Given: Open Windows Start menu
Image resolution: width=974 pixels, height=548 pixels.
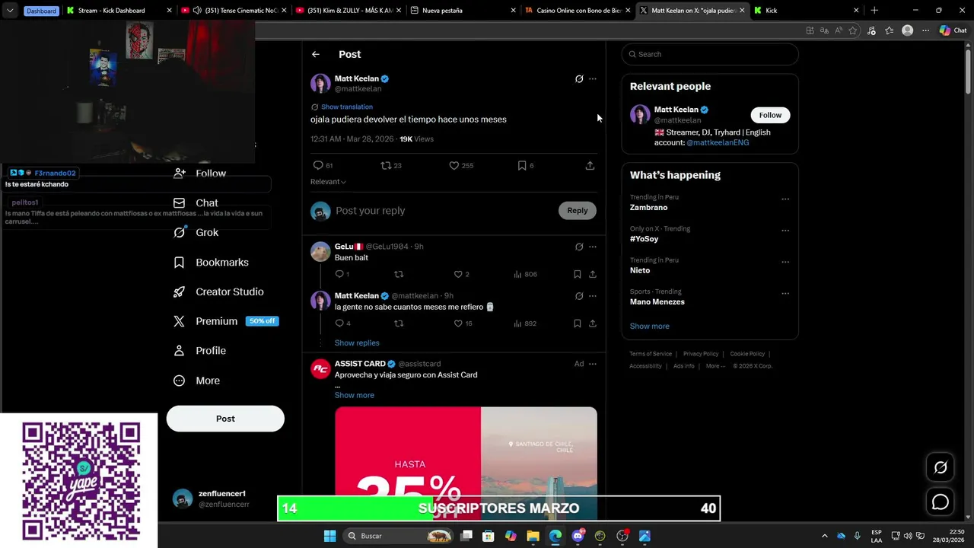Looking at the screenshot, I should click(x=329, y=536).
